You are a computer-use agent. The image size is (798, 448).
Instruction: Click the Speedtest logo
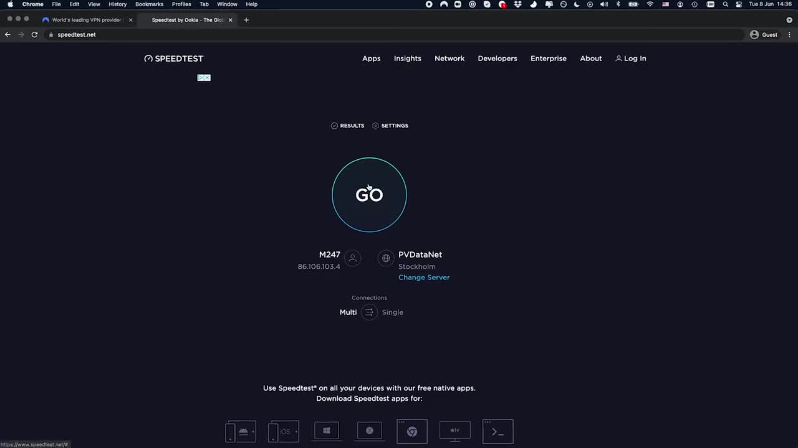(x=174, y=58)
